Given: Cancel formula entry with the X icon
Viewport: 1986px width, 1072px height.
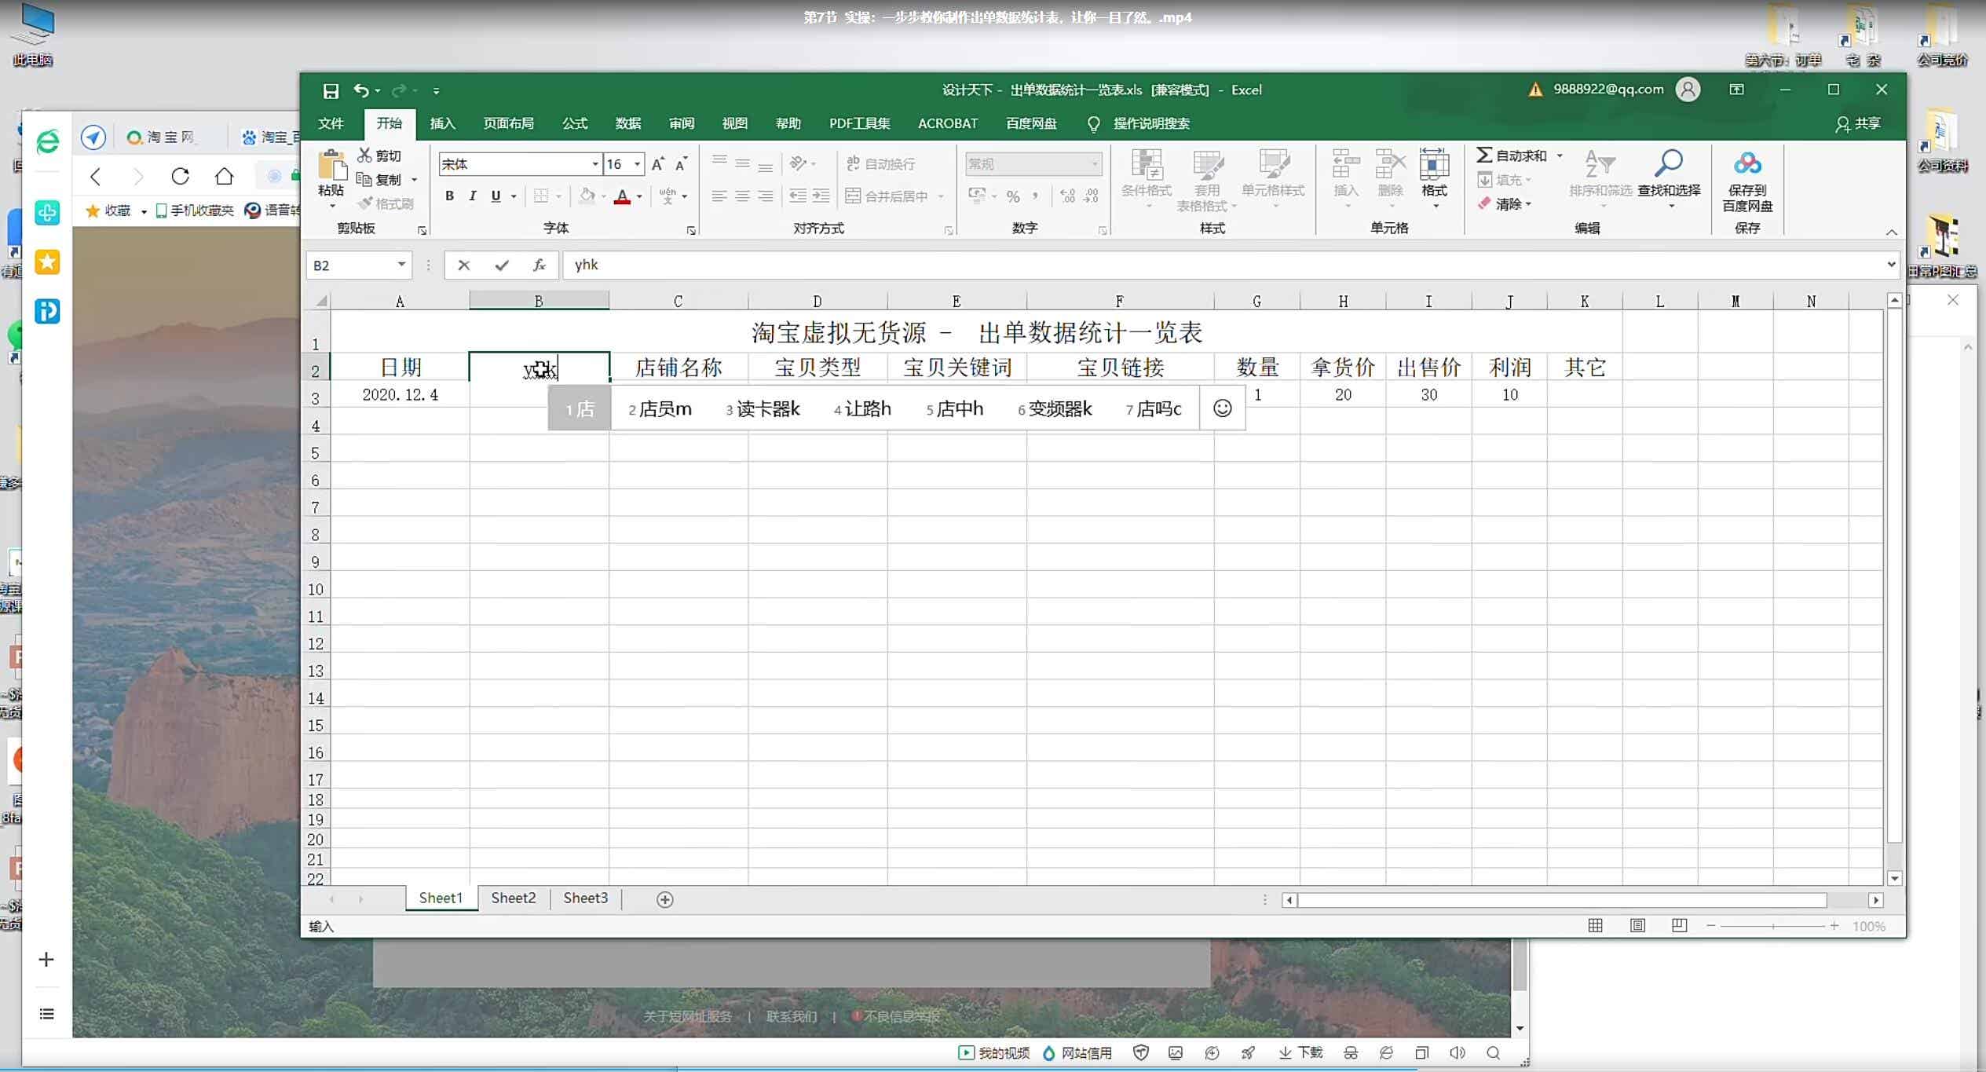Looking at the screenshot, I should pyautogui.click(x=464, y=265).
